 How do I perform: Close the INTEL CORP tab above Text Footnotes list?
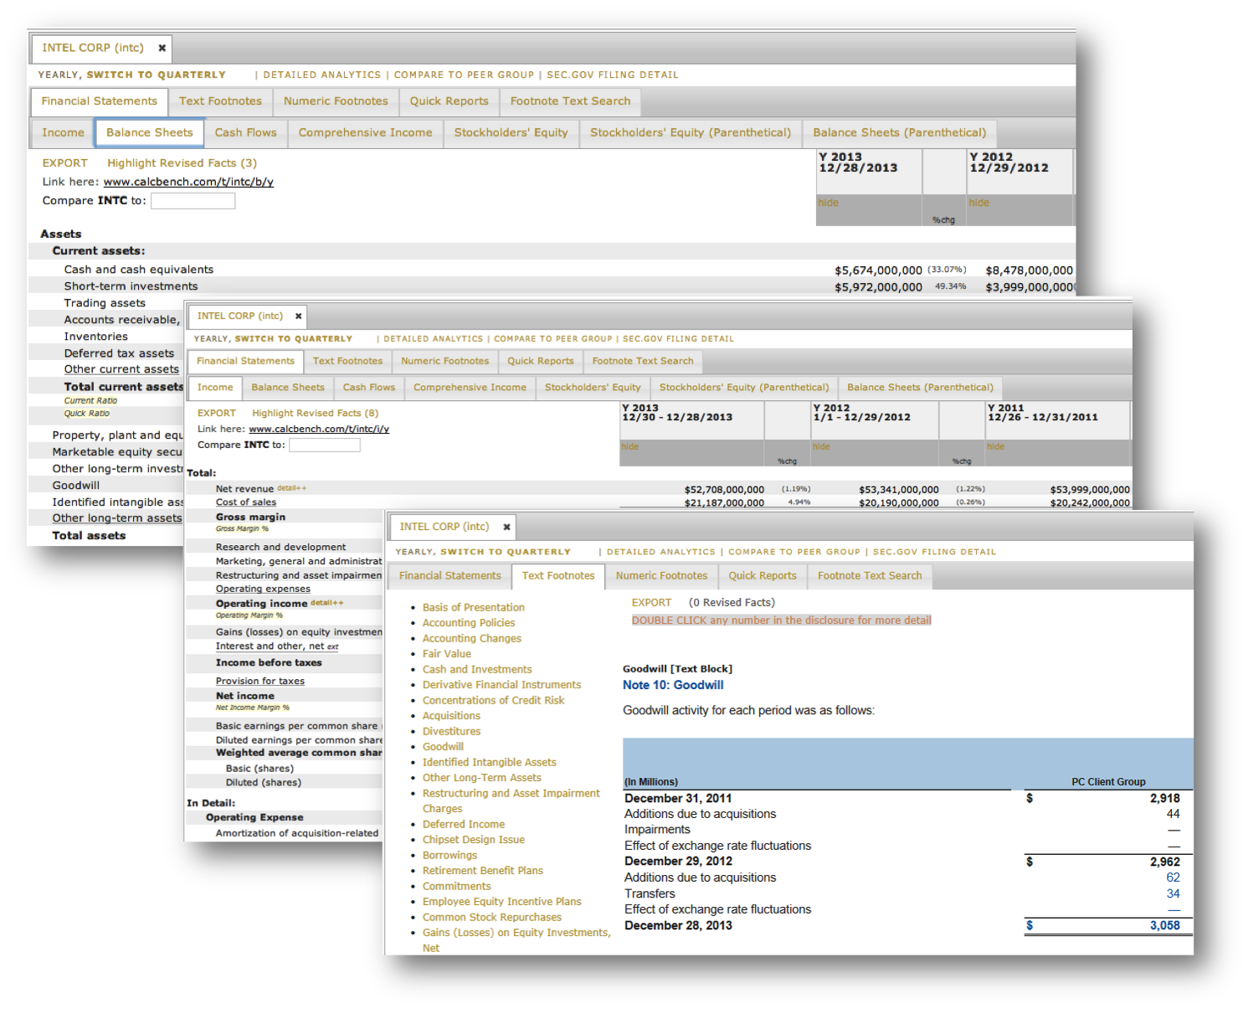point(506,528)
